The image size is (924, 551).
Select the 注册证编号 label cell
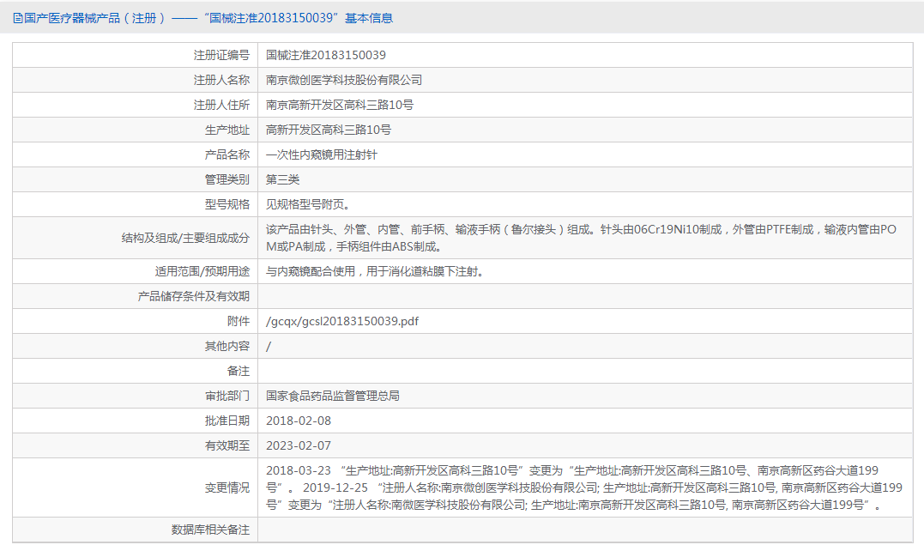tap(135, 56)
